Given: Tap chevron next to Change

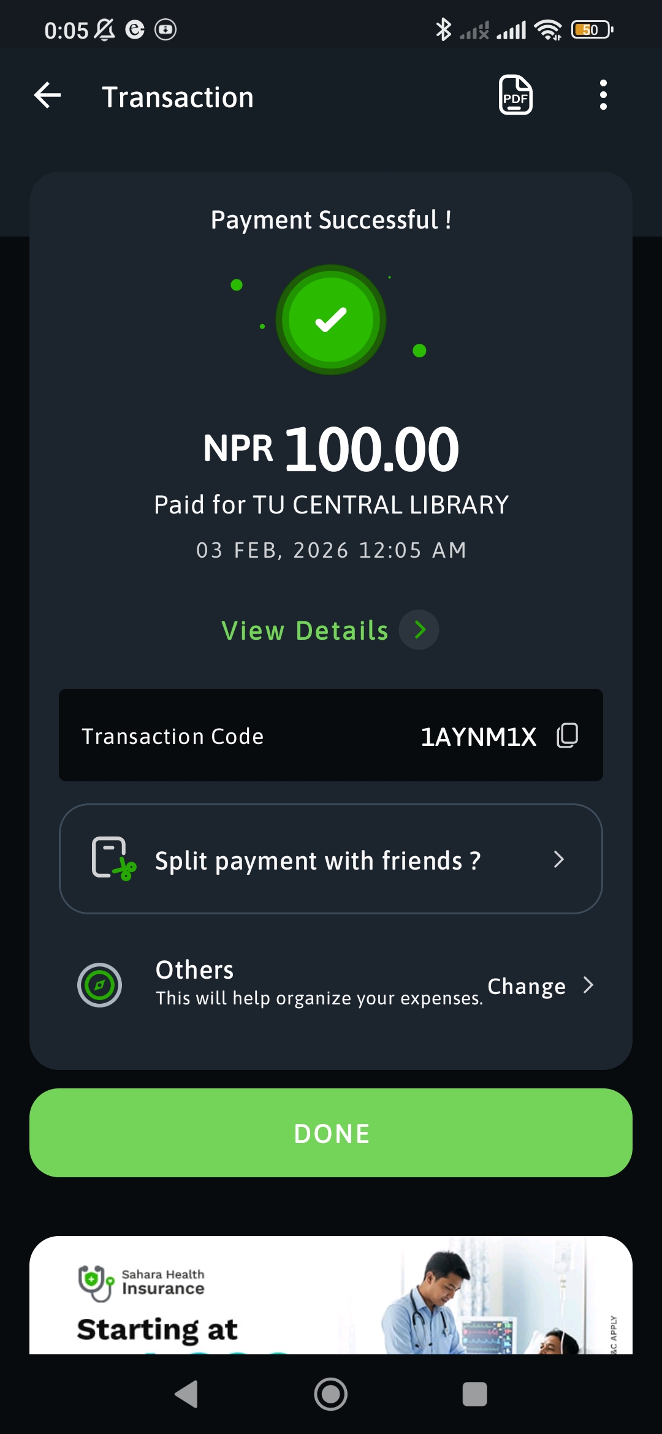Looking at the screenshot, I should click(588, 985).
